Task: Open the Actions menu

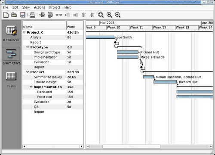Action: (40, 7)
